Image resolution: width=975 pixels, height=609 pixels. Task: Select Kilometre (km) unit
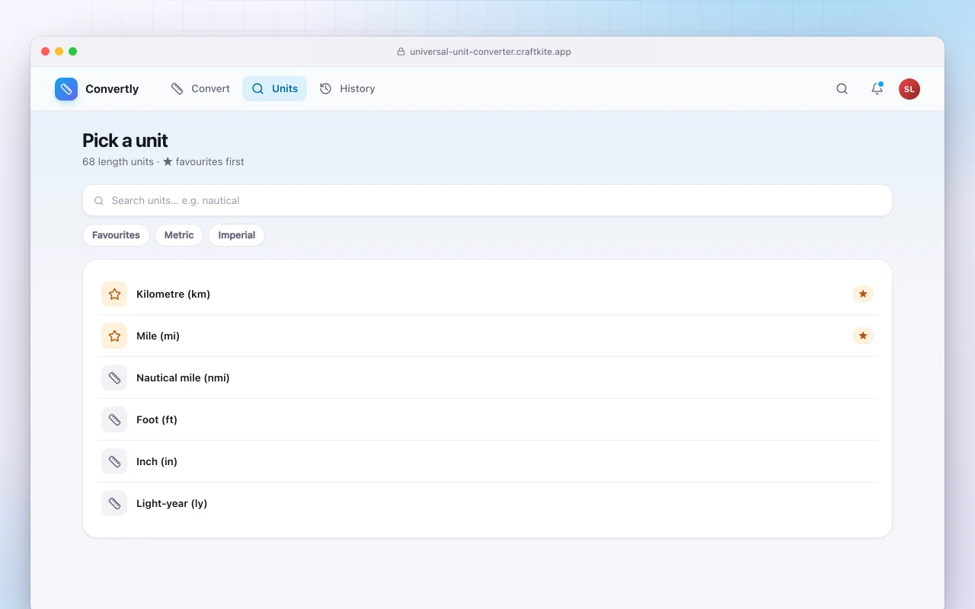click(x=487, y=294)
